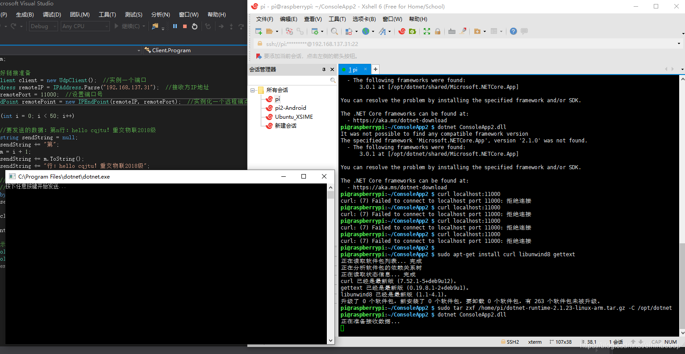Image resolution: width=685 pixels, height=354 pixels.
Task: Open the 生成(B) menu in Visual Studio
Action: point(25,15)
